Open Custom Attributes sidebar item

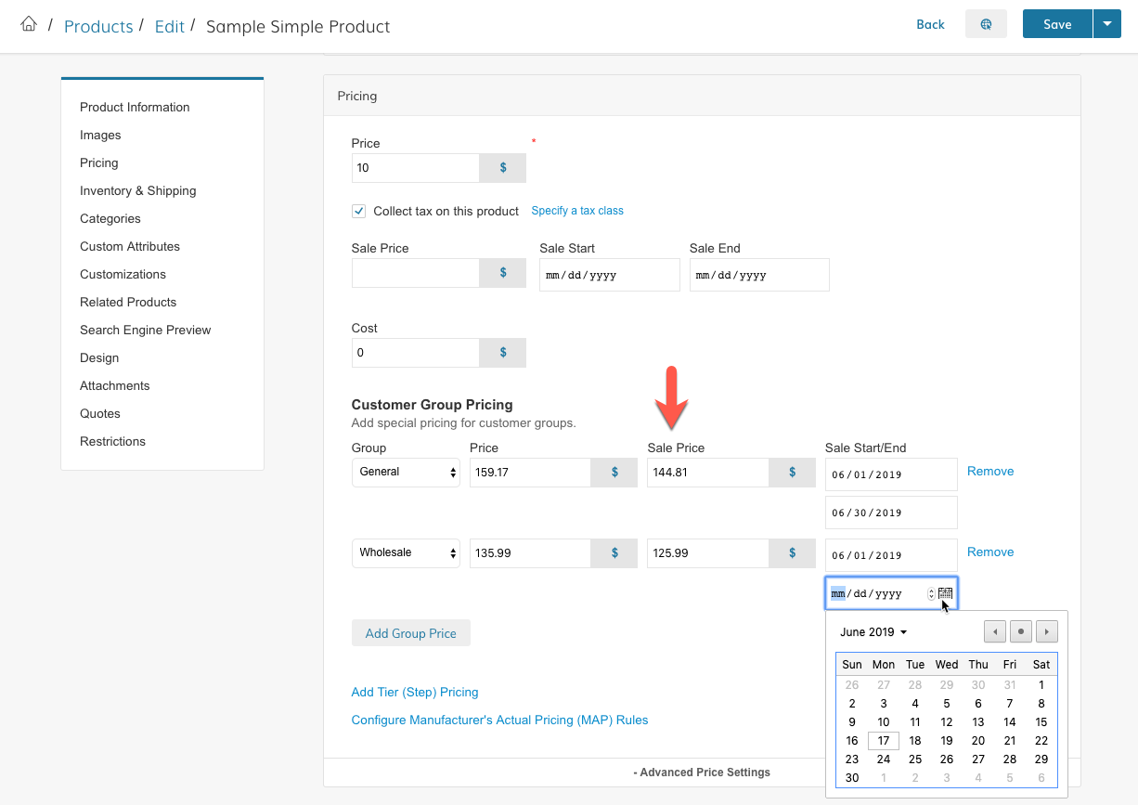tap(130, 246)
